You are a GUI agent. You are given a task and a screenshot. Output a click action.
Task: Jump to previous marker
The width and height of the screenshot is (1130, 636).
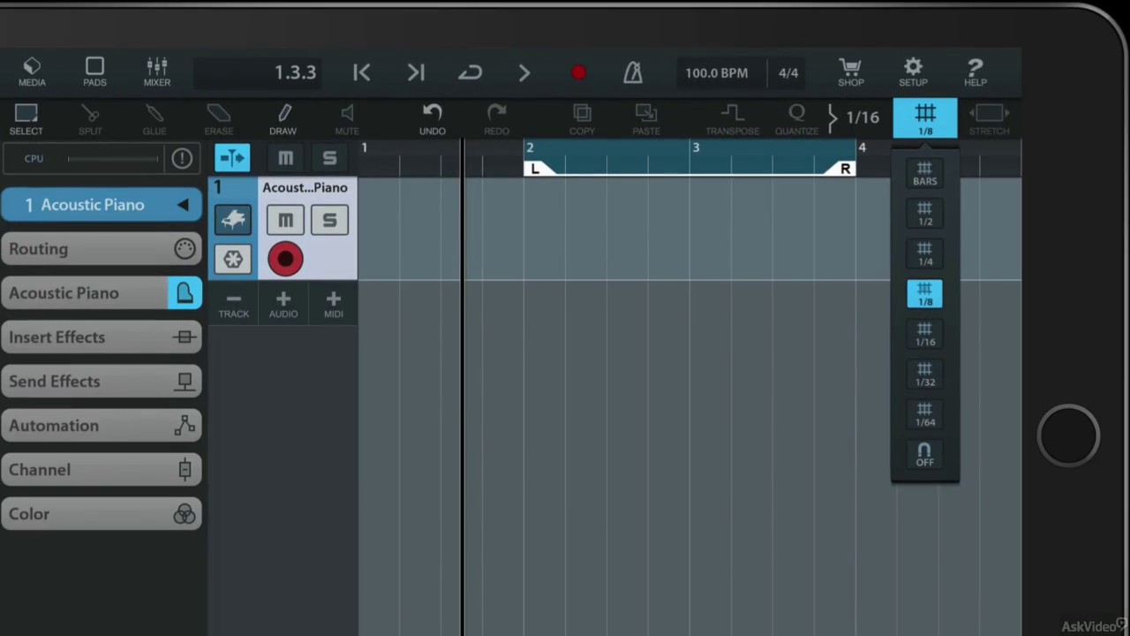coord(361,72)
